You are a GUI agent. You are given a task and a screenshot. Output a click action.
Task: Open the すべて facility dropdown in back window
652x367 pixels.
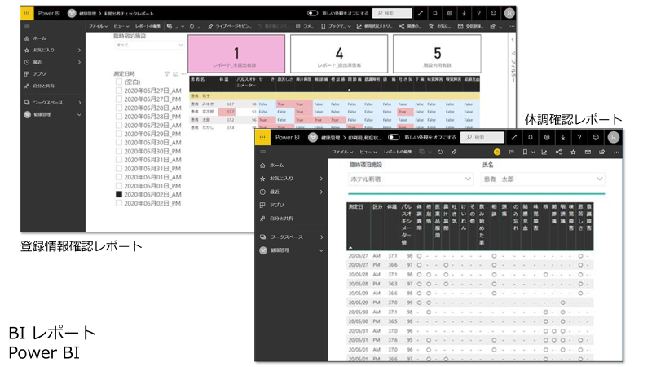[x=149, y=45]
